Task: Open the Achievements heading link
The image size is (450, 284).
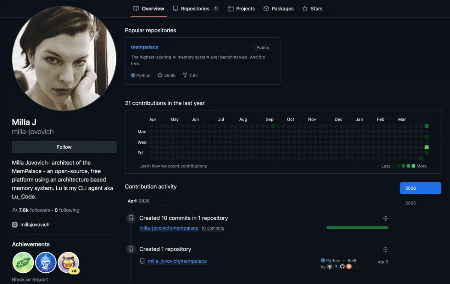Action: point(31,245)
